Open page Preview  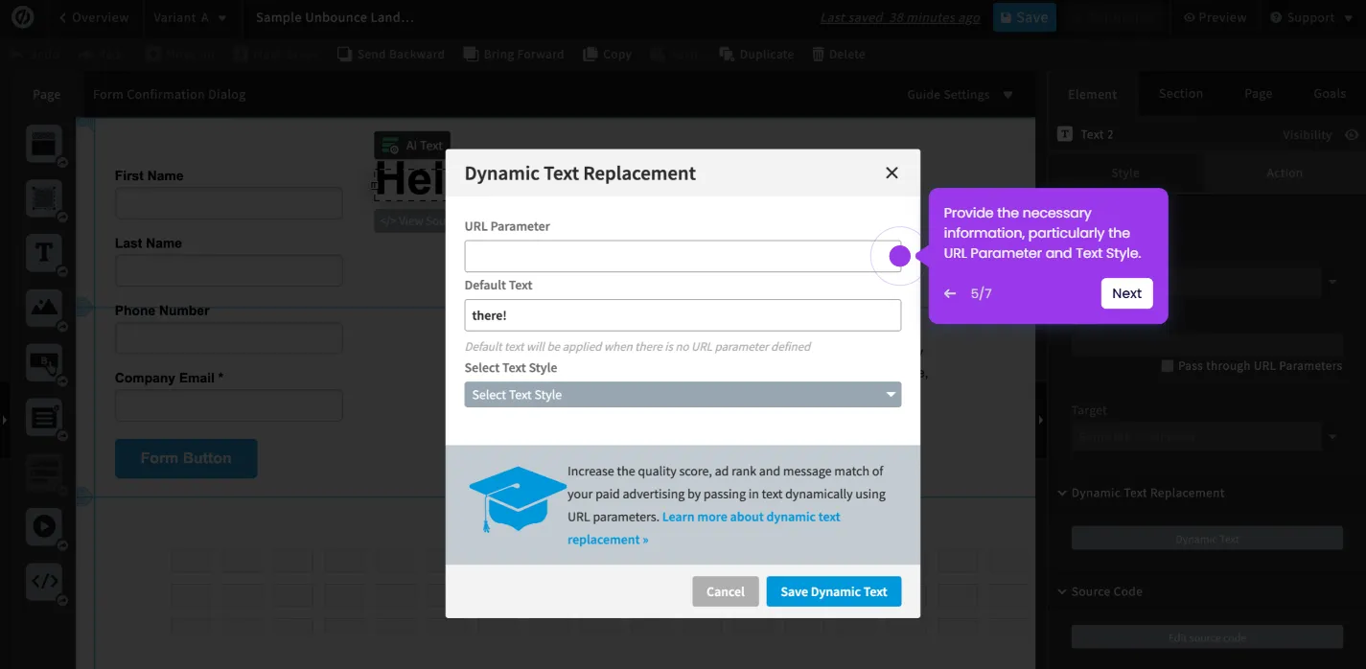click(x=1215, y=17)
